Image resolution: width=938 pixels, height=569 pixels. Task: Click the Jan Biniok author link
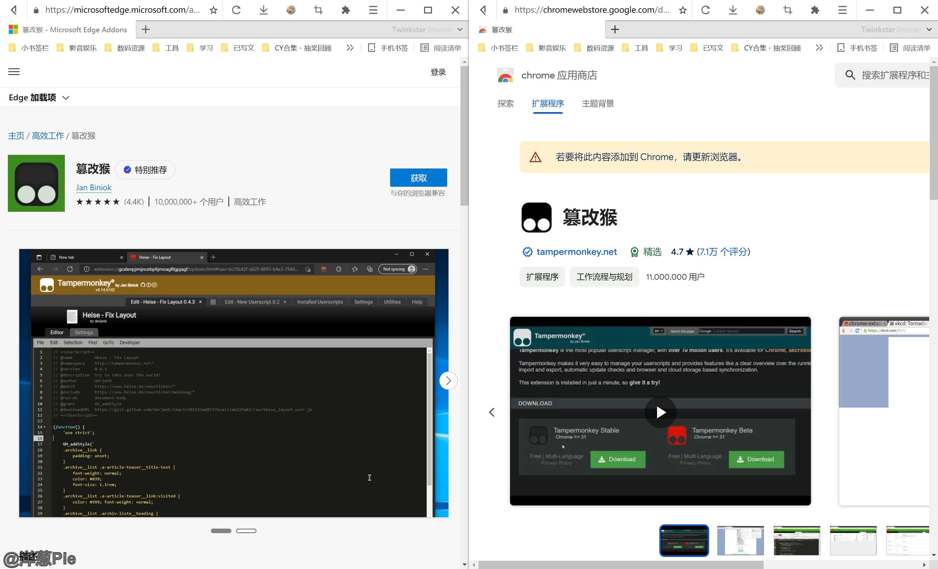pyautogui.click(x=94, y=187)
